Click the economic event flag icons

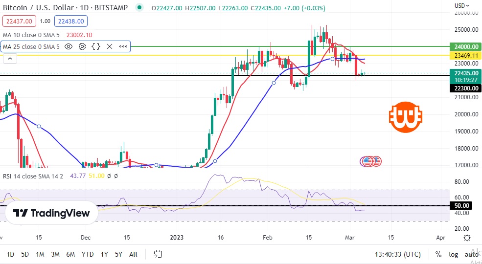coord(370,161)
